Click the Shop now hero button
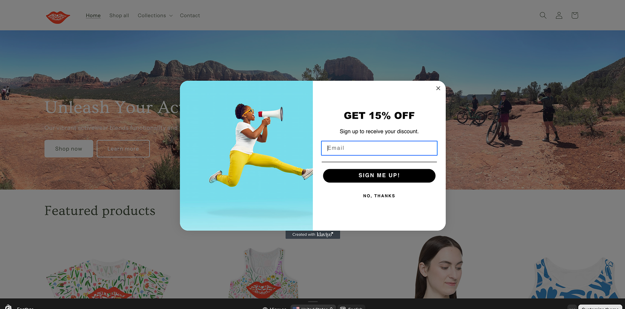Screen dimensions: 625x309 69,149
